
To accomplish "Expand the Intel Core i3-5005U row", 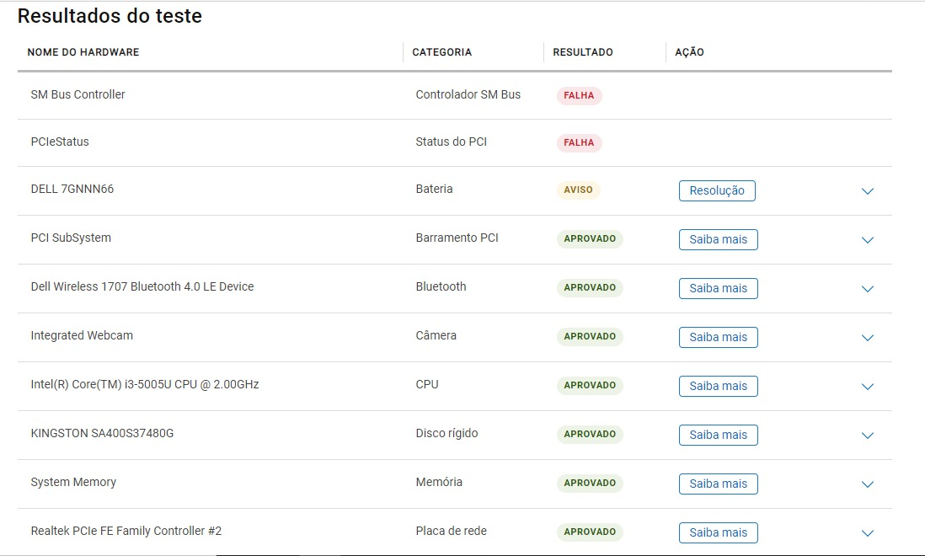I will [867, 387].
